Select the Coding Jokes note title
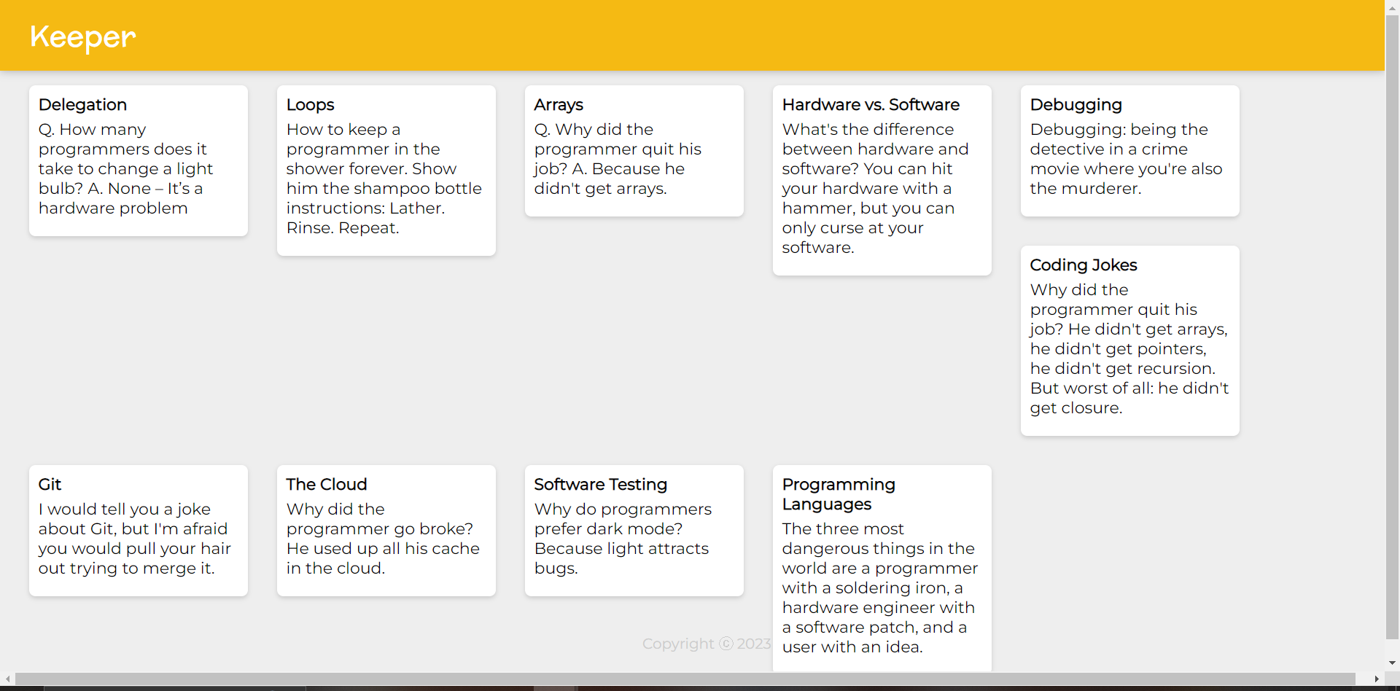This screenshot has height=691, width=1400. 1084,265
